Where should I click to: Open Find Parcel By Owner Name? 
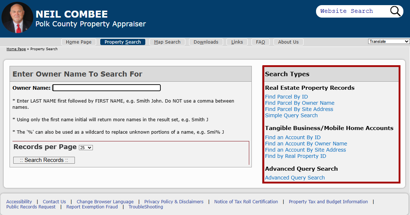pyautogui.click(x=300, y=103)
